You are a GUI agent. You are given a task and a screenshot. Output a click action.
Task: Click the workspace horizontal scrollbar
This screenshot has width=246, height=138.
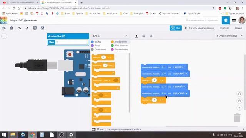201,126
